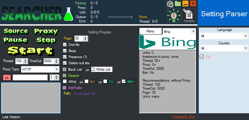Screen dimensions: 249x120
Task: Uncheck the 18+ checkbox
Action: click(202, 57)
